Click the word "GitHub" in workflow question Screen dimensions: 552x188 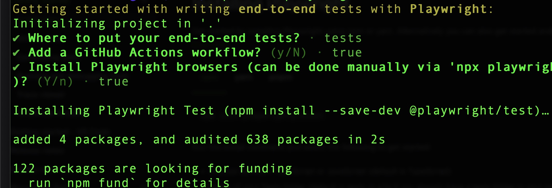pos(98,53)
